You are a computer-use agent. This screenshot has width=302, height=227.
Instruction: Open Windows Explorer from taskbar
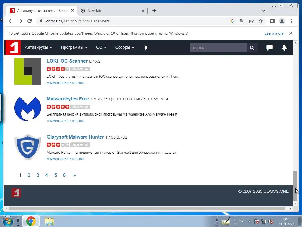49,221
